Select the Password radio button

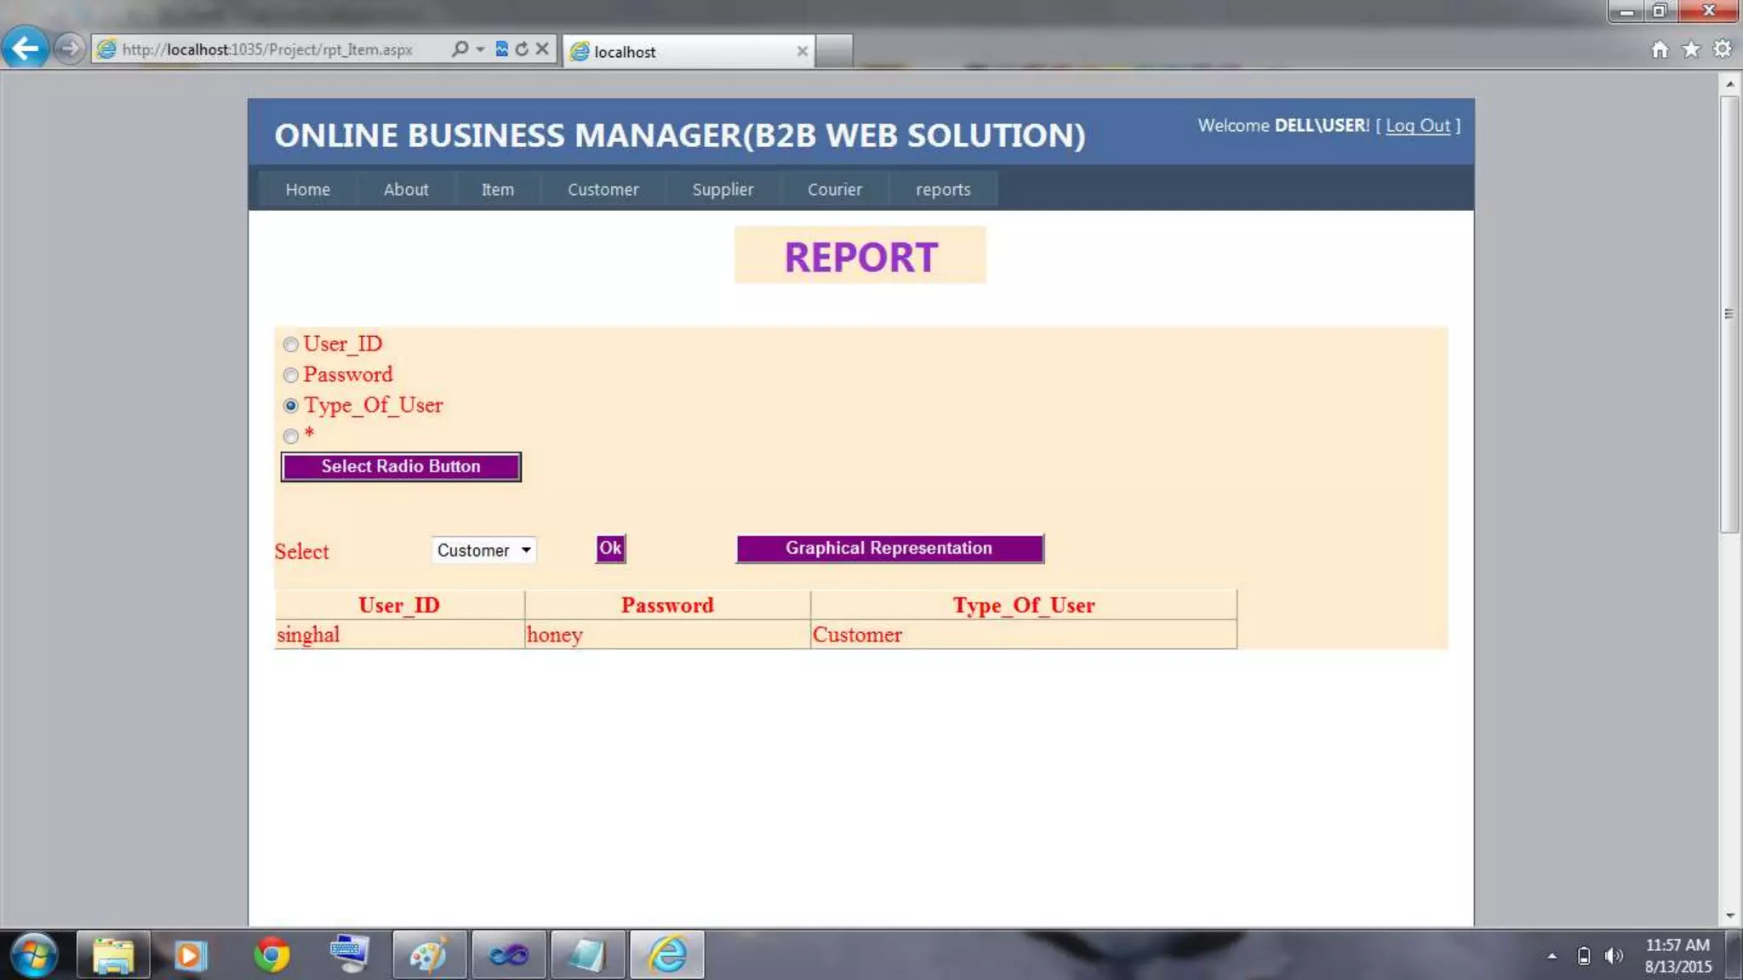click(291, 375)
